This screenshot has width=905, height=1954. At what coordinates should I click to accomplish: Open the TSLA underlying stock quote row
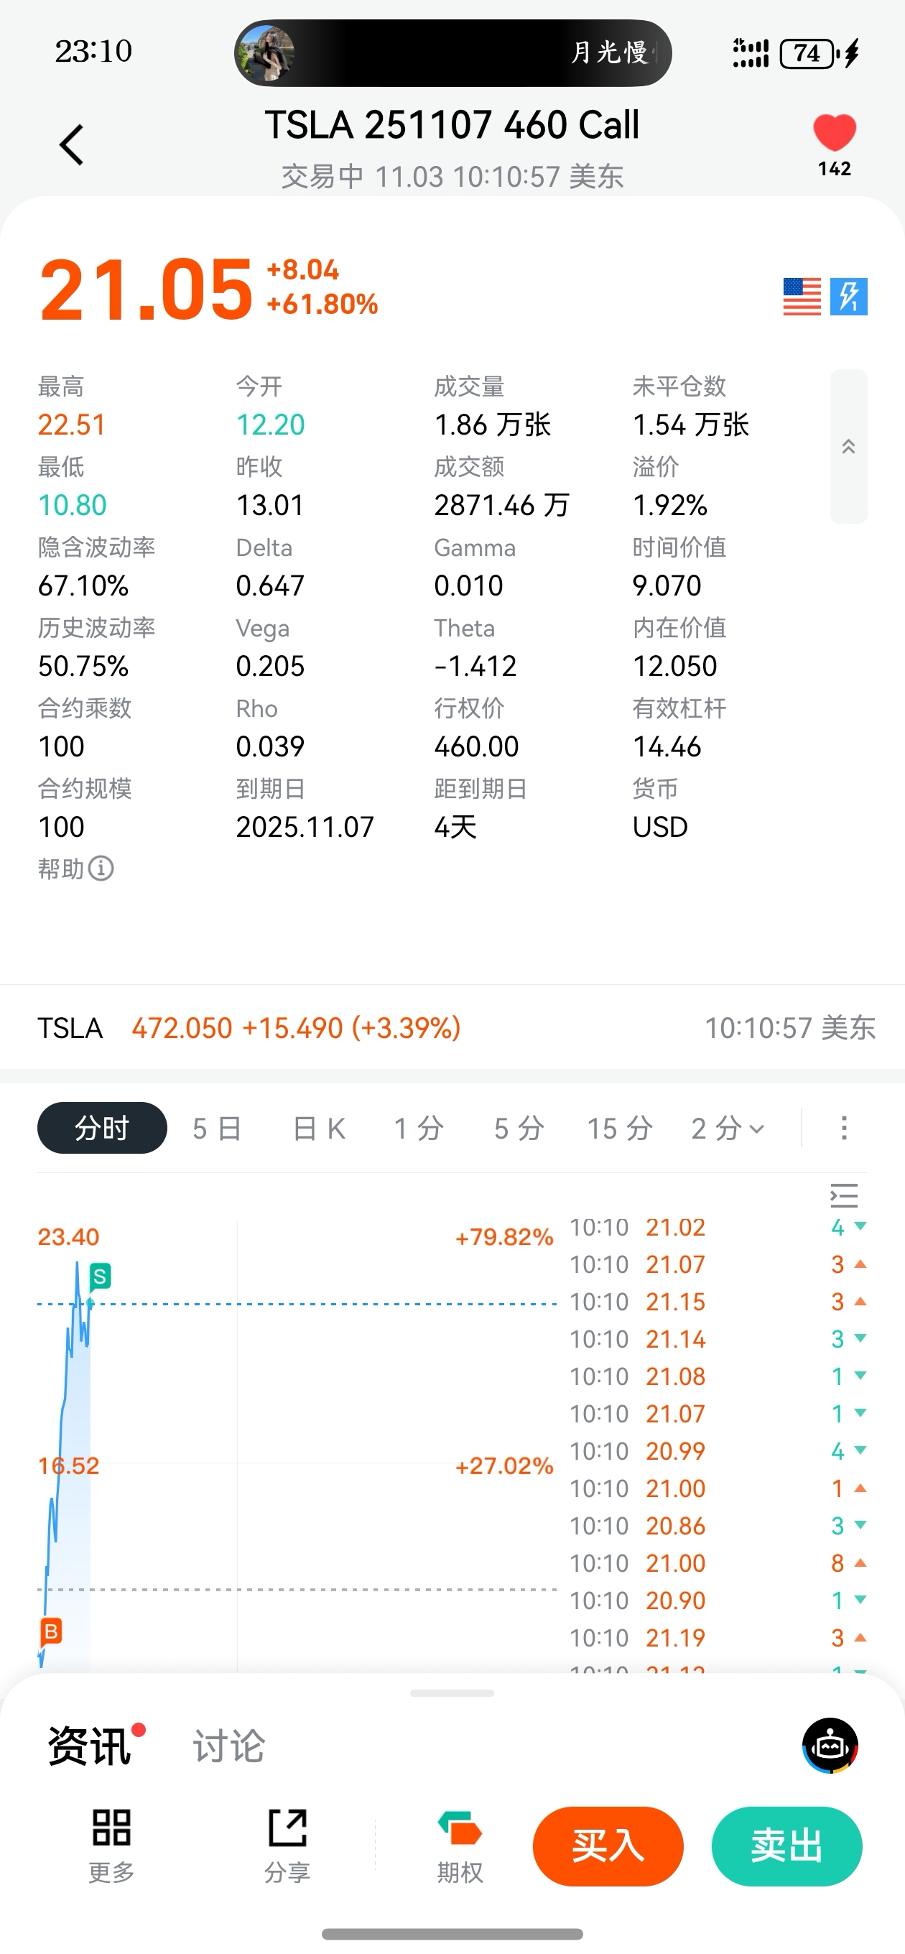[452, 1028]
